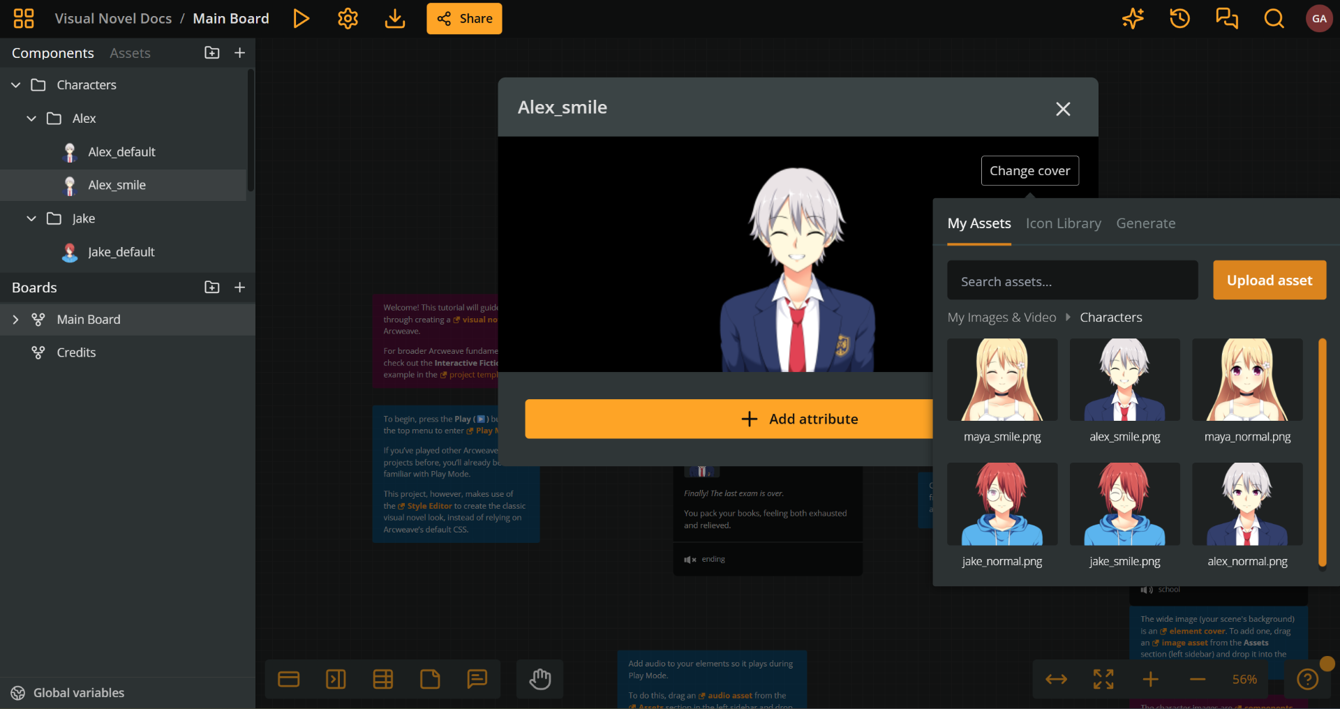The image size is (1340, 709).
Task: Click the Change cover button
Action: pos(1029,171)
